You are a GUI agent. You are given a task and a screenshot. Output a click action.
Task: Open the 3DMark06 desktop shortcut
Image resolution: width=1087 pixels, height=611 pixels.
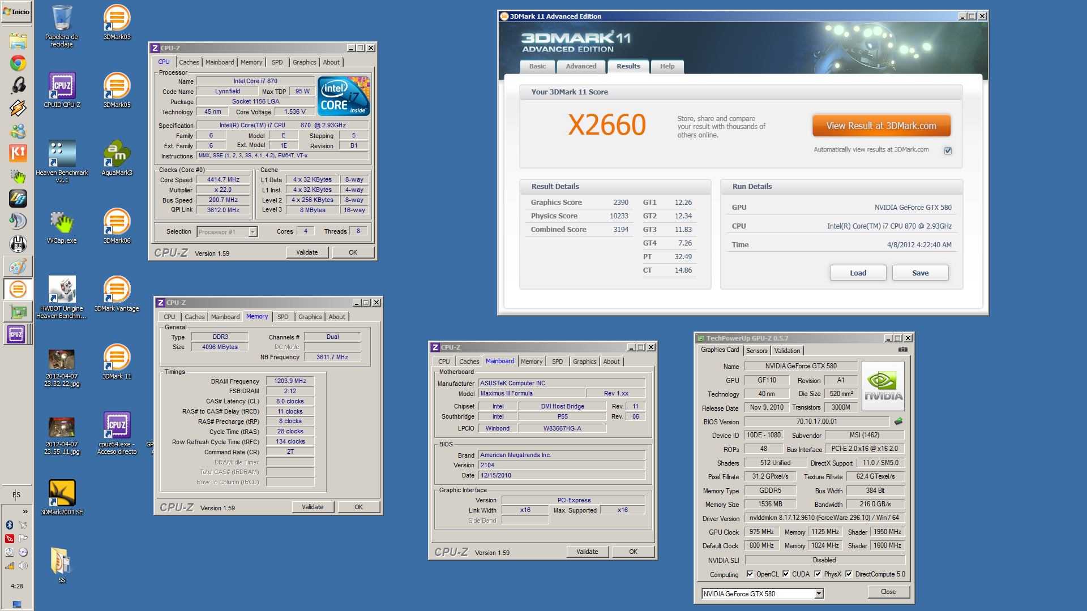117,226
